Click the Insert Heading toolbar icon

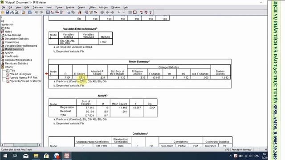coord(142,12)
